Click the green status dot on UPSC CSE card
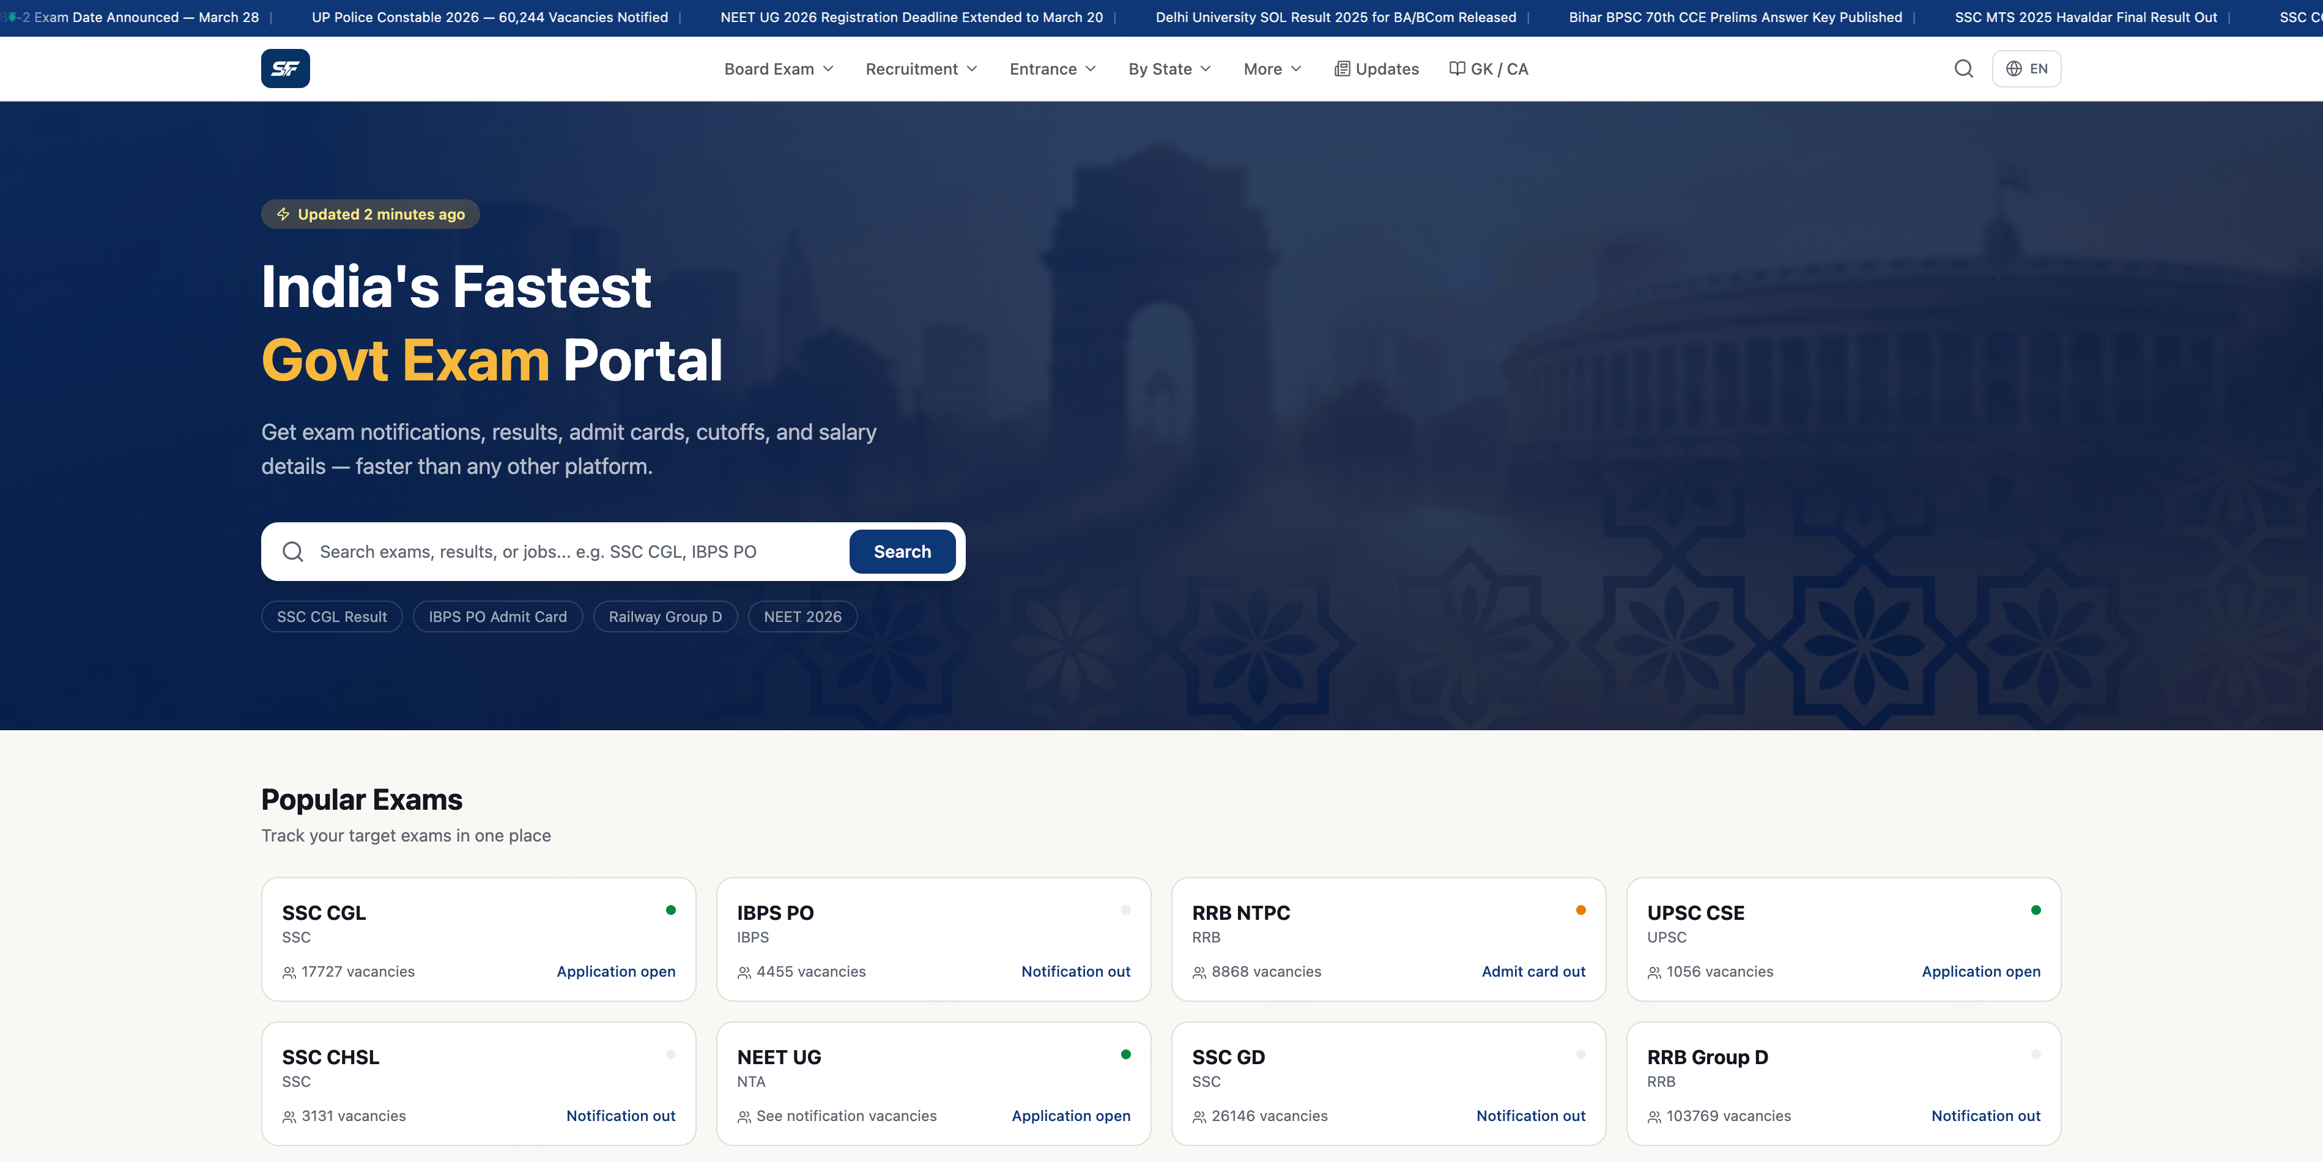This screenshot has height=1162, width=2323. (x=2036, y=911)
